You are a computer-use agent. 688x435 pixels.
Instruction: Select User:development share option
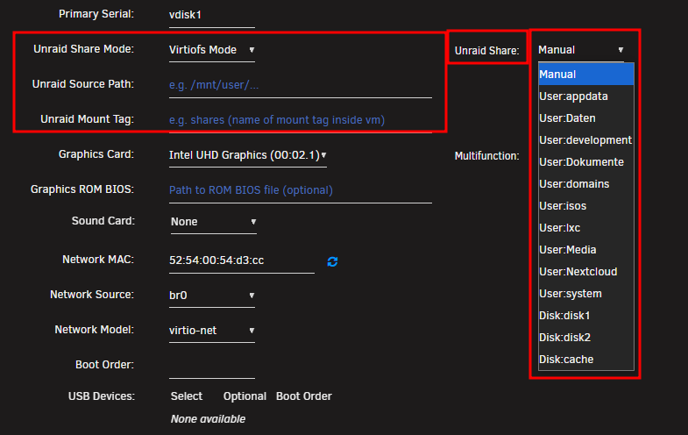pos(585,140)
